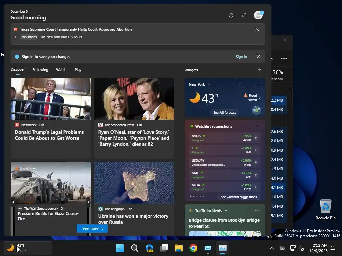Open Watchlist suggestions more options
The height and width of the screenshot is (256, 342).
(x=257, y=126)
